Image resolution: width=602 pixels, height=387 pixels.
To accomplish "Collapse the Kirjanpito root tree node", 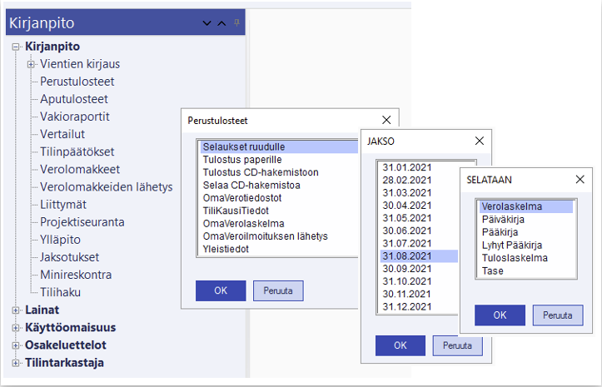I will pyautogui.click(x=16, y=47).
